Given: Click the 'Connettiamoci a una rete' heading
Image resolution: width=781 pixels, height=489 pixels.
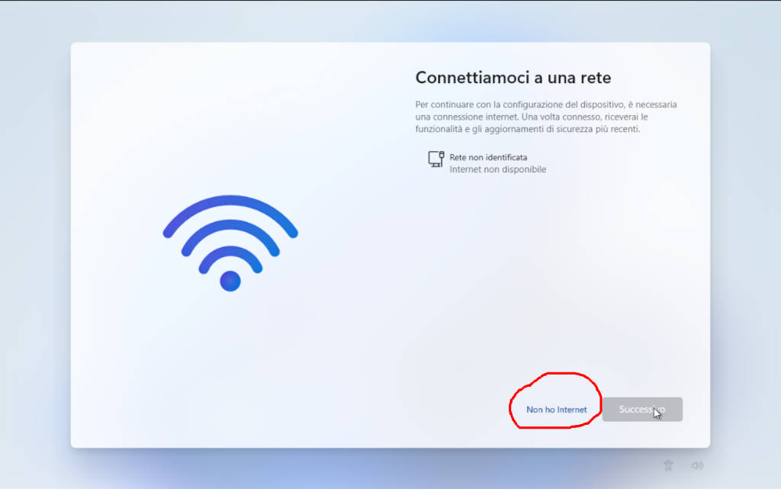Looking at the screenshot, I should [x=513, y=78].
